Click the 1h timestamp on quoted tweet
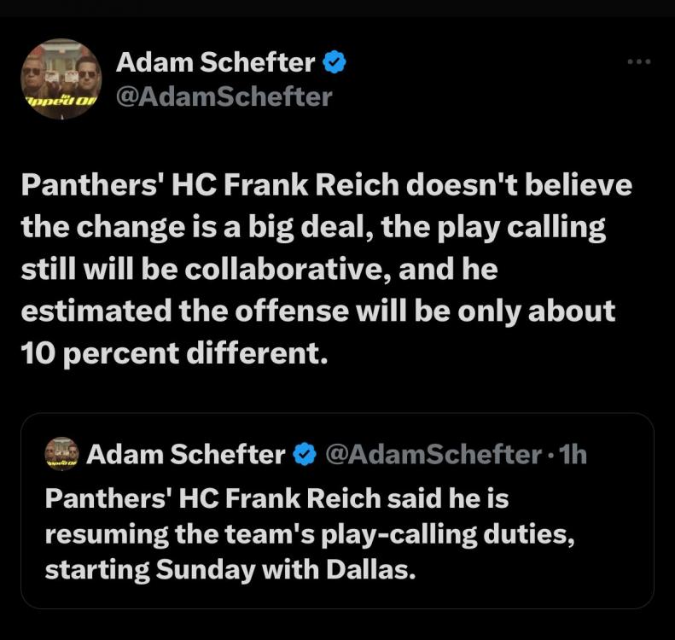The width and height of the screenshot is (675, 640). pos(573,456)
